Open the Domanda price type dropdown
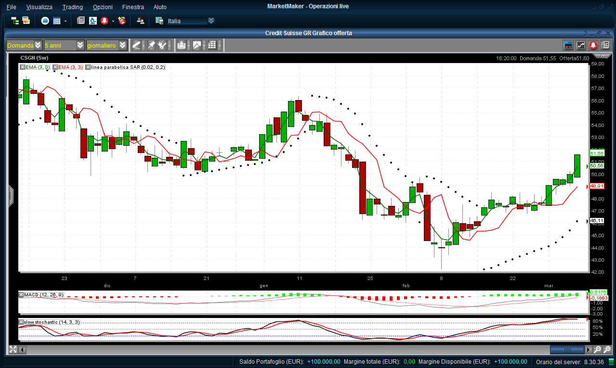Image resolution: width=616 pixels, height=368 pixels. tap(38, 45)
